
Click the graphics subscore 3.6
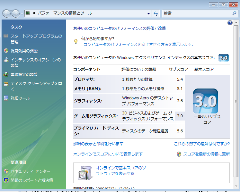[180, 101]
